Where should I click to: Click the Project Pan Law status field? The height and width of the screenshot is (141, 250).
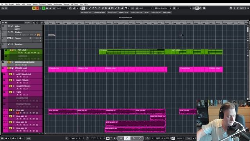point(161,12)
